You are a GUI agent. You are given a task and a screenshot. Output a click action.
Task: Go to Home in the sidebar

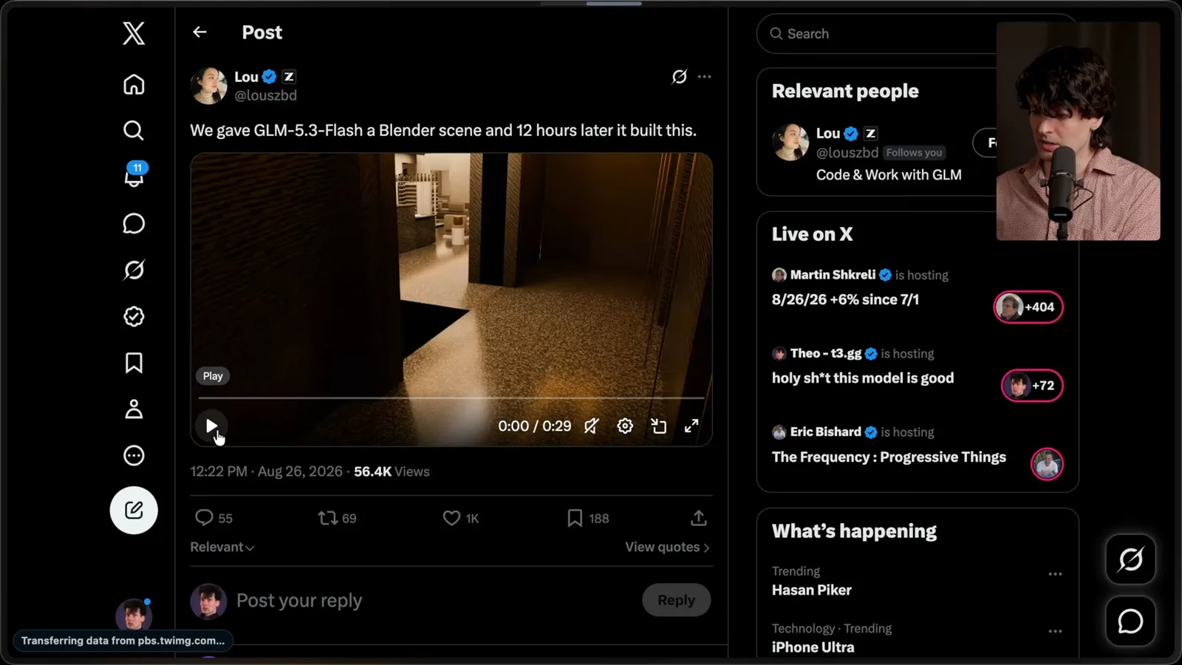click(134, 84)
